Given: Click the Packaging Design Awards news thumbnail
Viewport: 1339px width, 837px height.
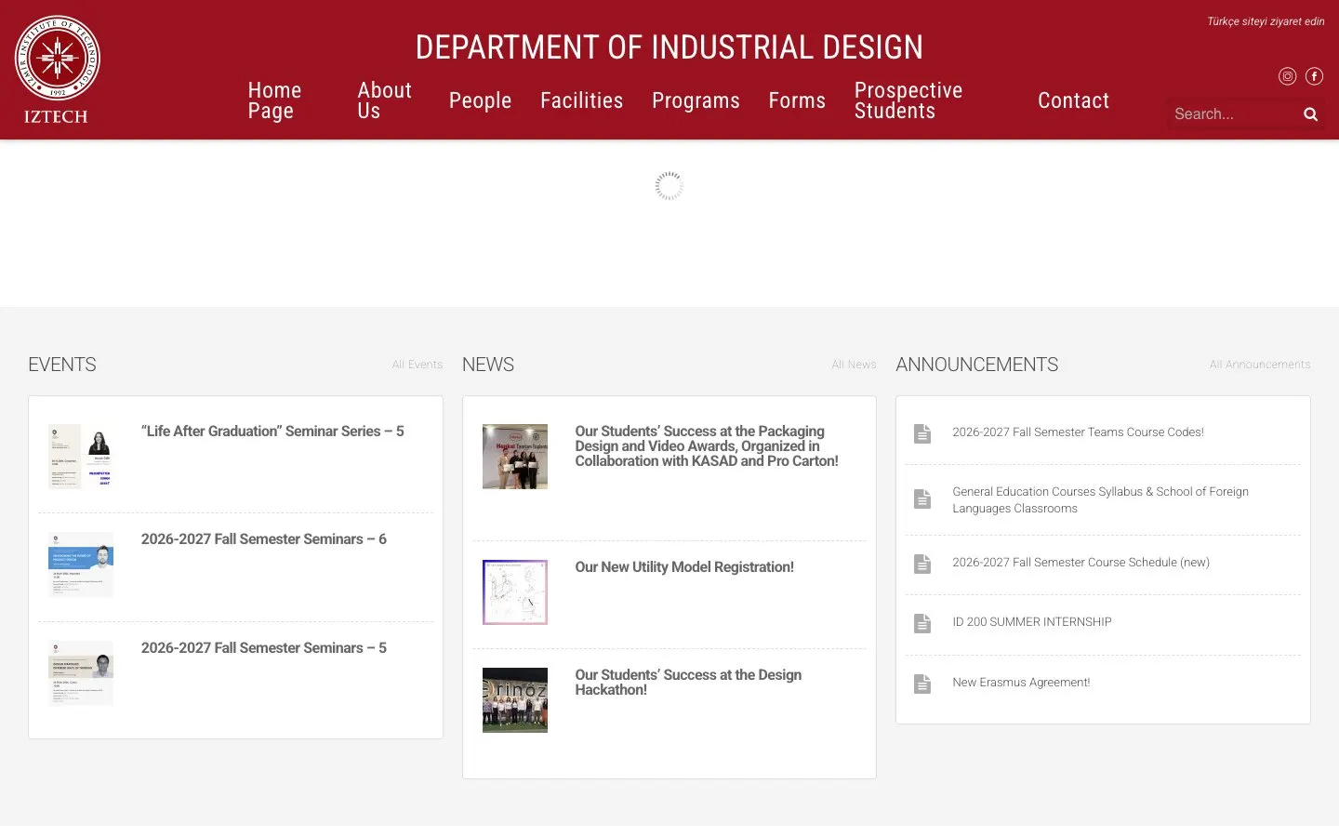Looking at the screenshot, I should [x=515, y=457].
